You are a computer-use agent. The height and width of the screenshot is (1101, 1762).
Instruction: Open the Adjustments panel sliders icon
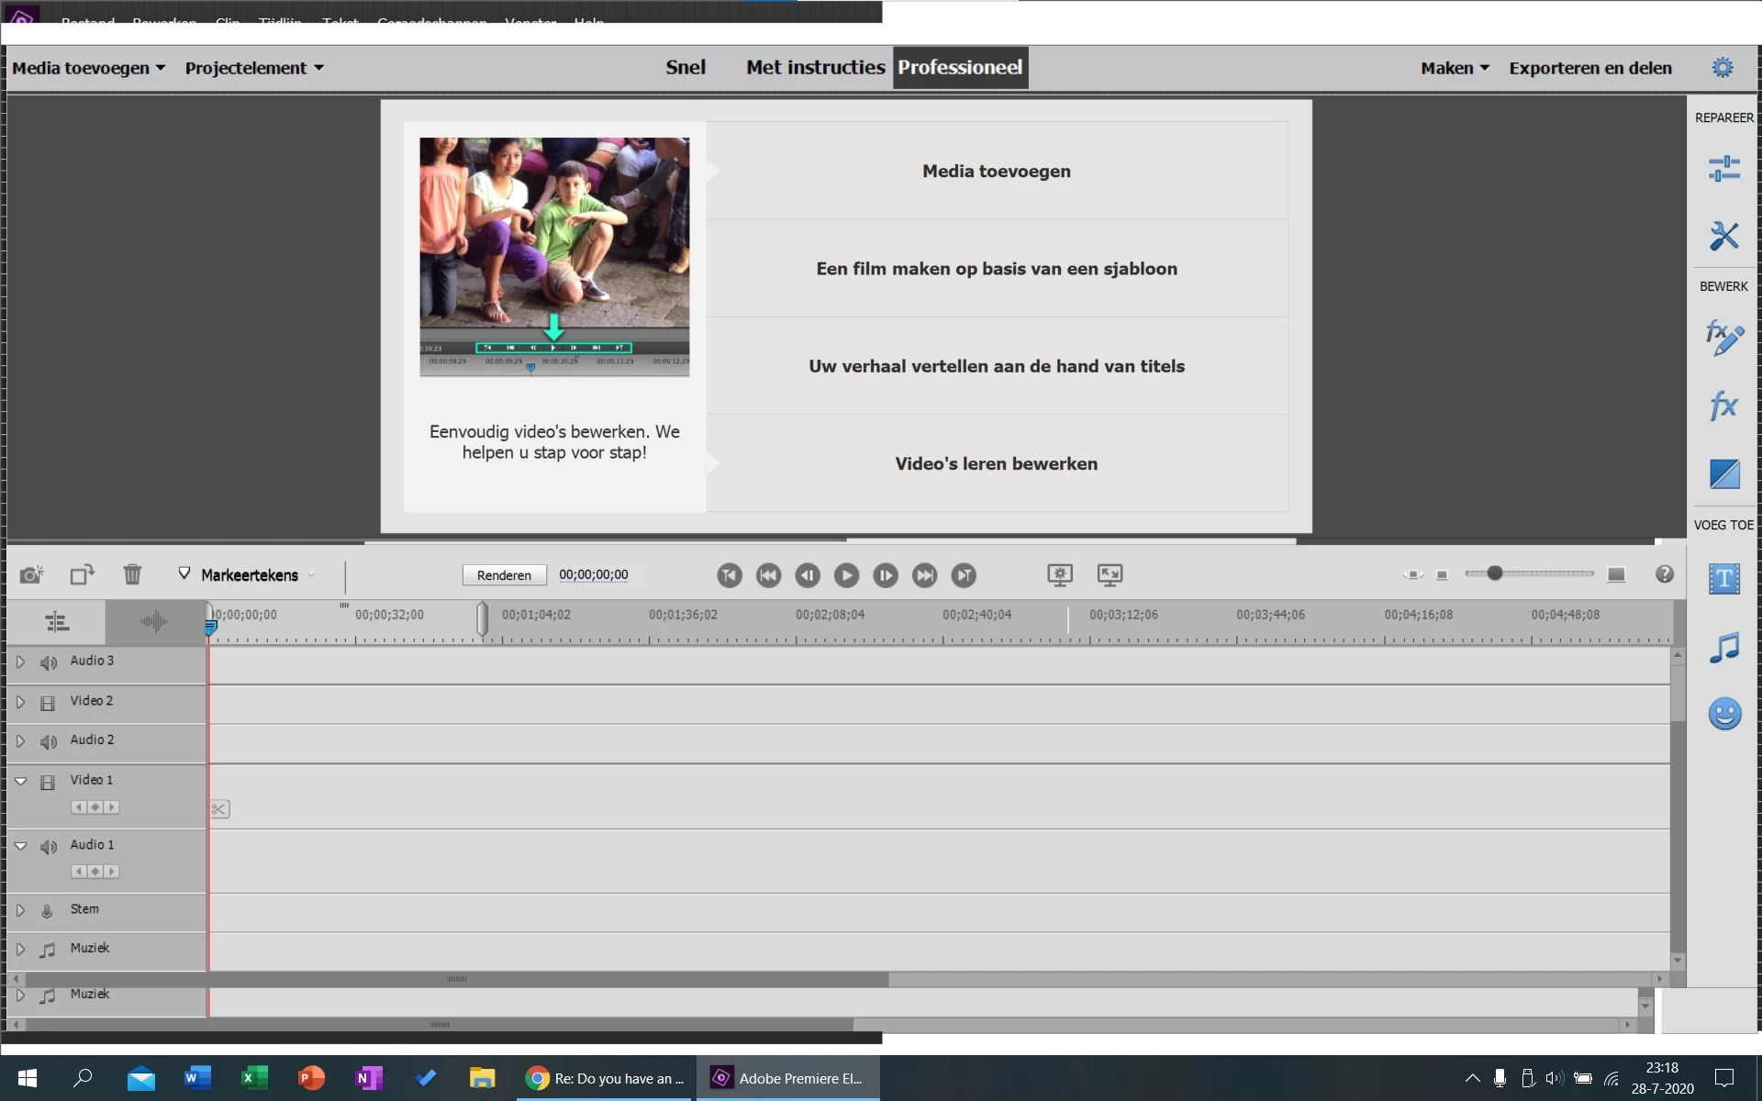tap(1723, 169)
